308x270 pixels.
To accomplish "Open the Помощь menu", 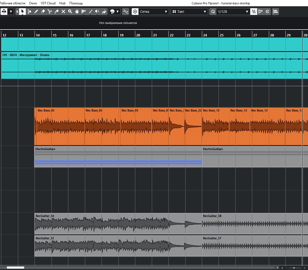I will pos(76,3).
